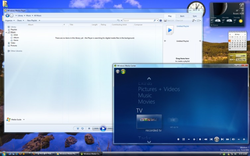
Task: Click the Save List button
Action: tap(169, 21)
